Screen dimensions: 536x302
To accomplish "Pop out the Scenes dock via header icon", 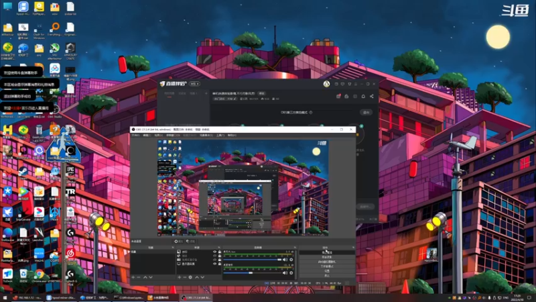I will tap(173, 247).
